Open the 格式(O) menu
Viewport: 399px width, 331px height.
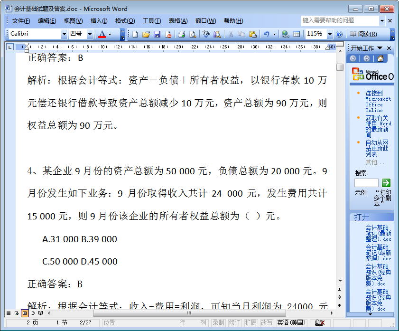(x=125, y=21)
